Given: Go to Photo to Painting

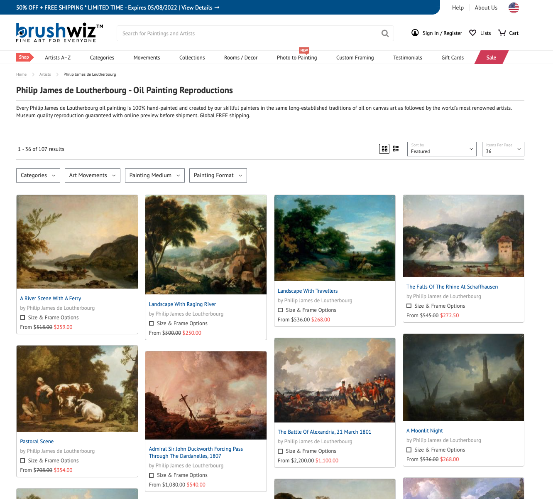Looking at the screenshot, I should click(x=297, y=58).
